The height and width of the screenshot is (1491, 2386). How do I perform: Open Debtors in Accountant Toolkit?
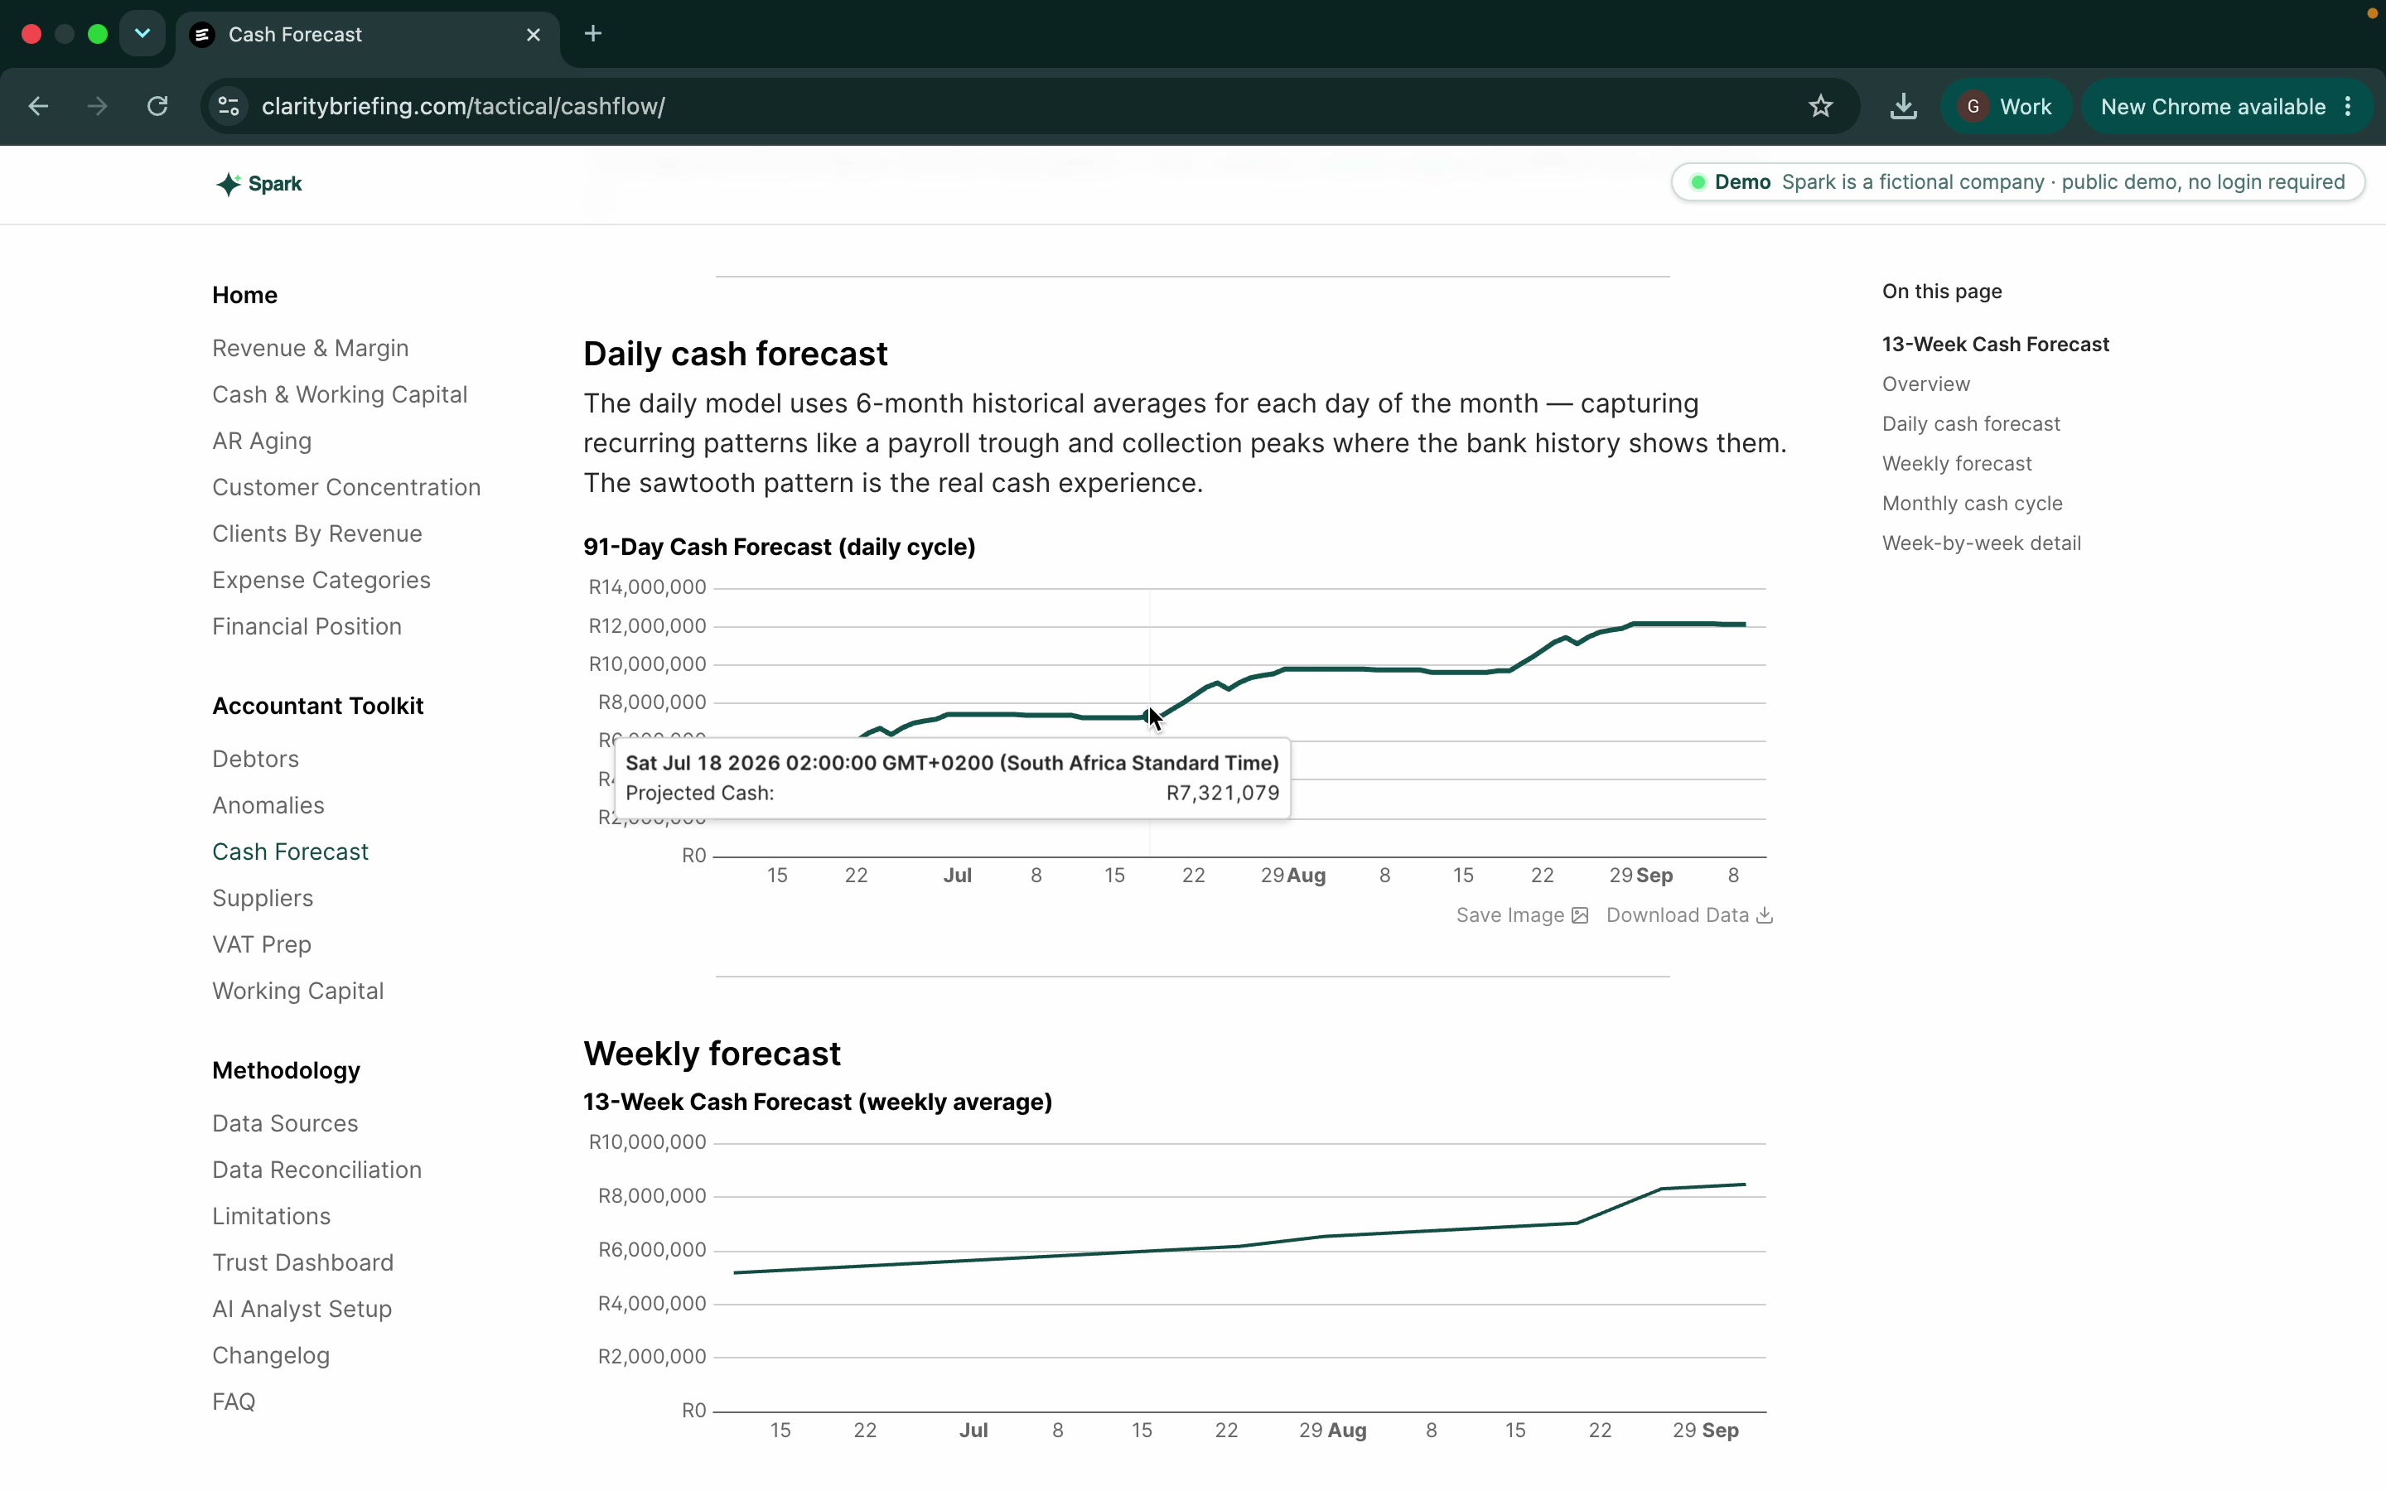coord(255,758)
